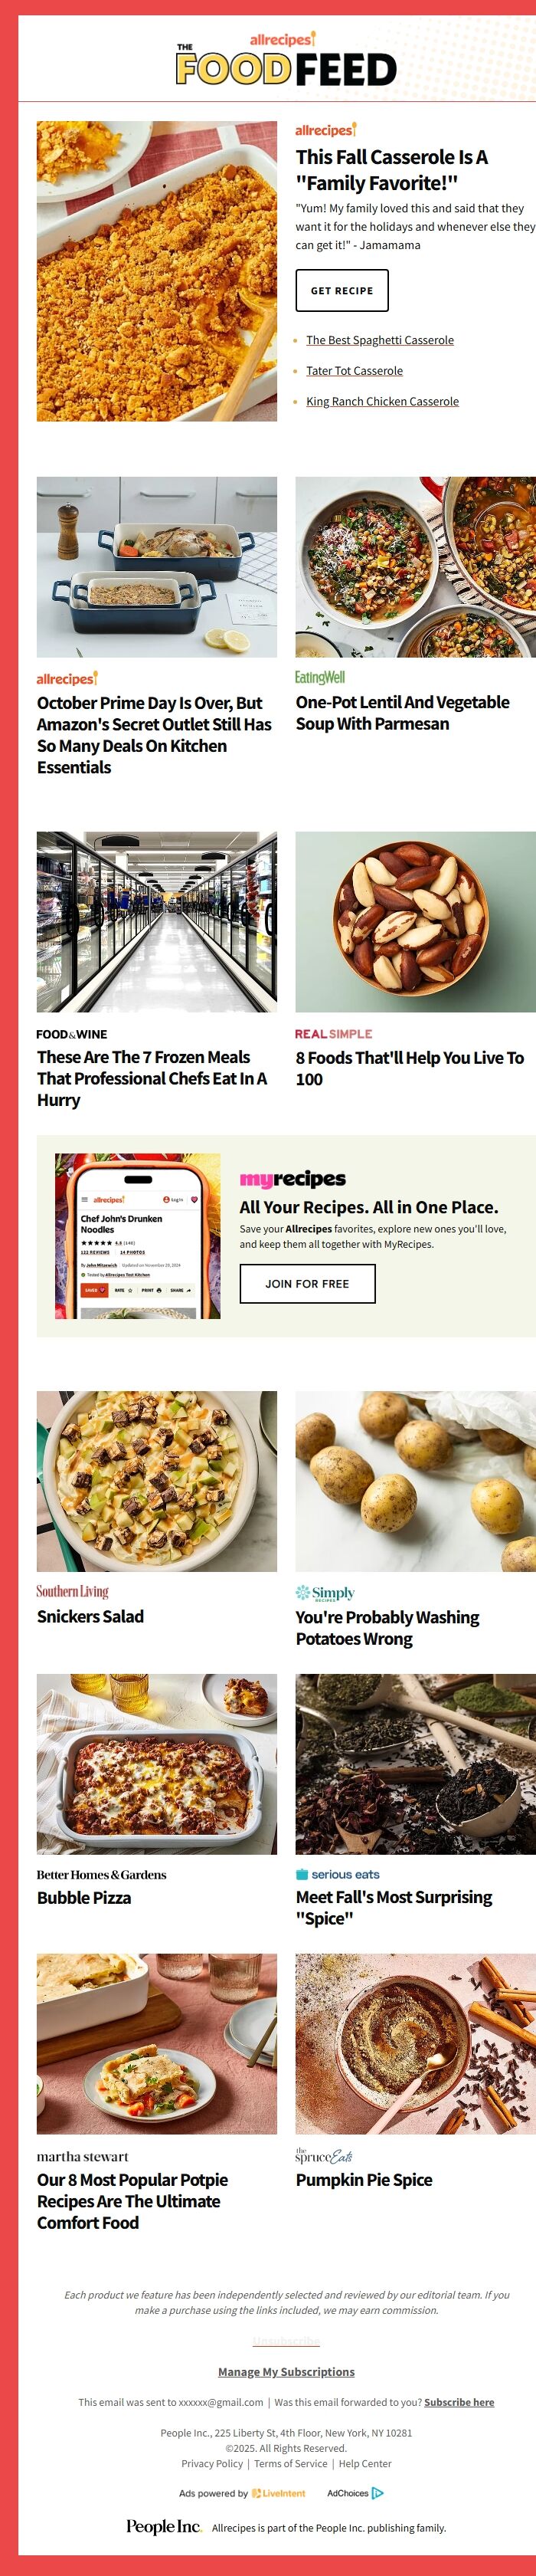The height and width of the screenshot is (2576, 536).
Task: Click the Food & Wine brand logo
Action: [72, 1034]
